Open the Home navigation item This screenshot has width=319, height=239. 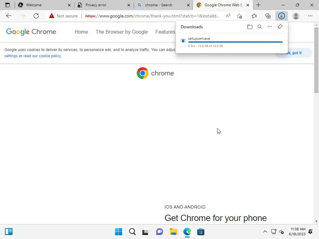(81, 32)
